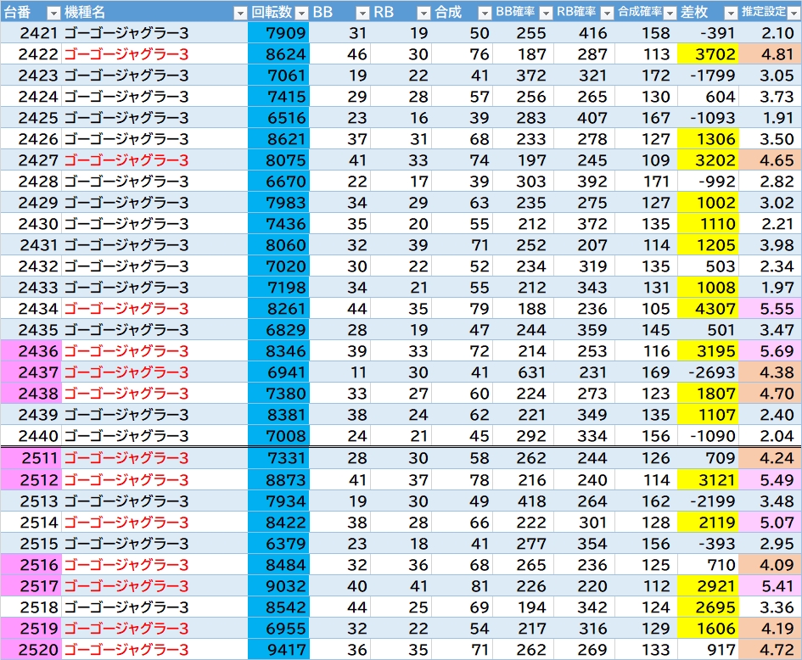
Task: Open the BB確率 column filter dropdown
Action: pyautogui.click(x=546, y=13)
